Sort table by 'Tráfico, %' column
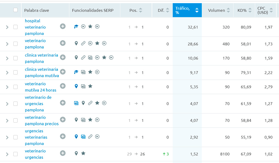The height and width of the screenshot is (163, 279). 187,10
